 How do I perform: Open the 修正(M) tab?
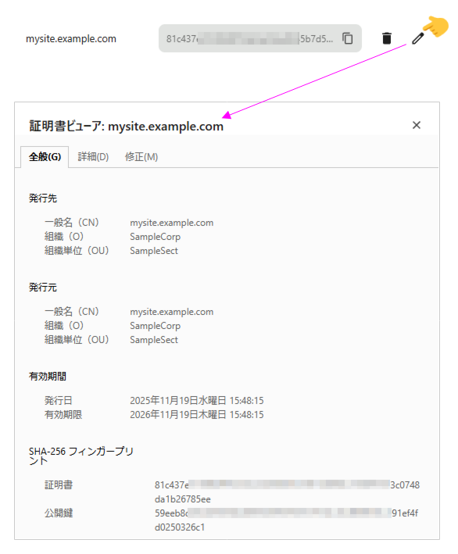141,156
